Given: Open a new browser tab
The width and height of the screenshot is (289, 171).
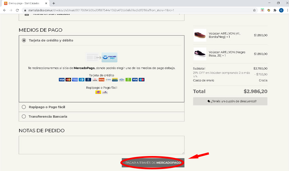Looking at the screenshot, I should click(54, 3).
